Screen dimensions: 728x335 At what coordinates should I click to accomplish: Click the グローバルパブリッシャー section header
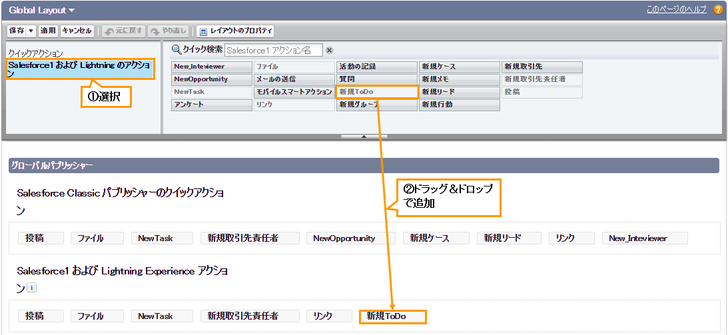tap(364, 165)
